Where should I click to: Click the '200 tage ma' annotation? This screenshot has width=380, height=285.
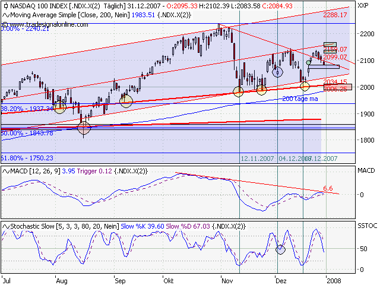(x=300, y=99)
